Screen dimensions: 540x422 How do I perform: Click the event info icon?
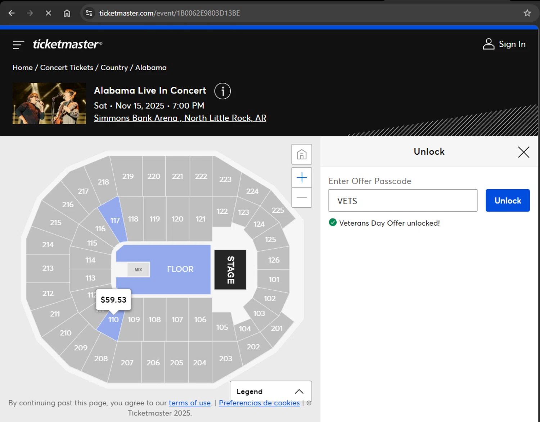pos(222,91)
